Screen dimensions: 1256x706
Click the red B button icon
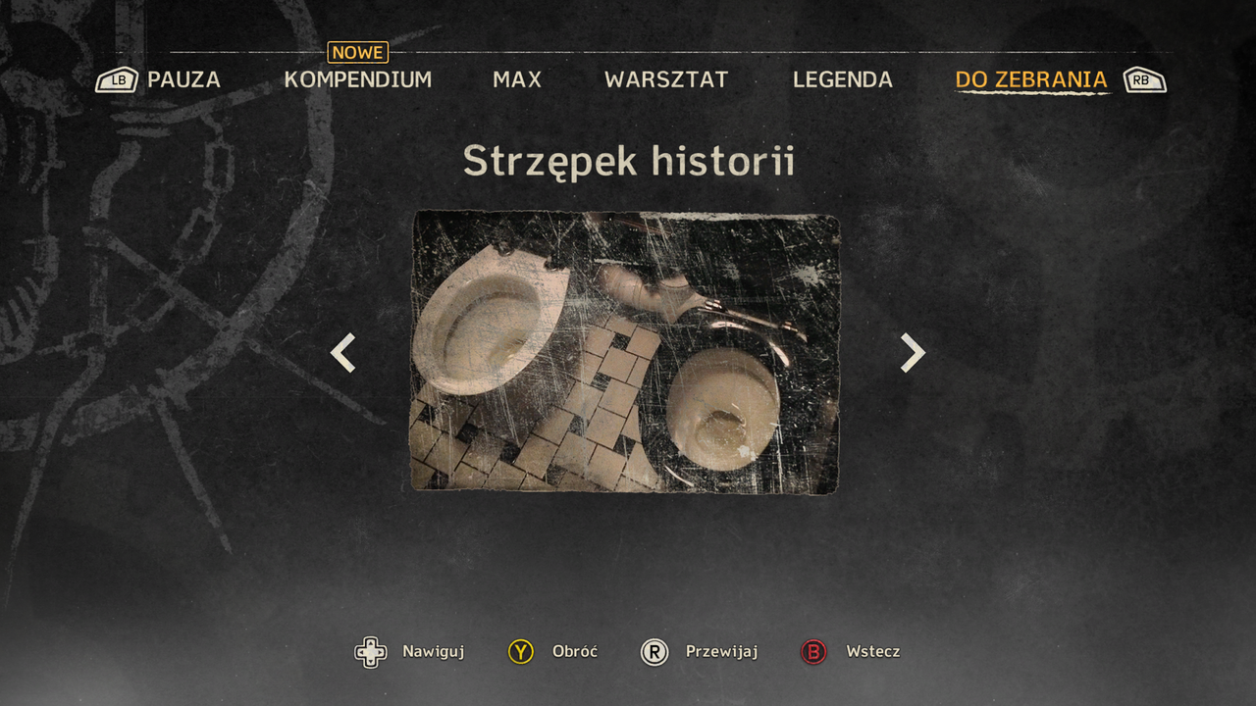tap(813, 652)
